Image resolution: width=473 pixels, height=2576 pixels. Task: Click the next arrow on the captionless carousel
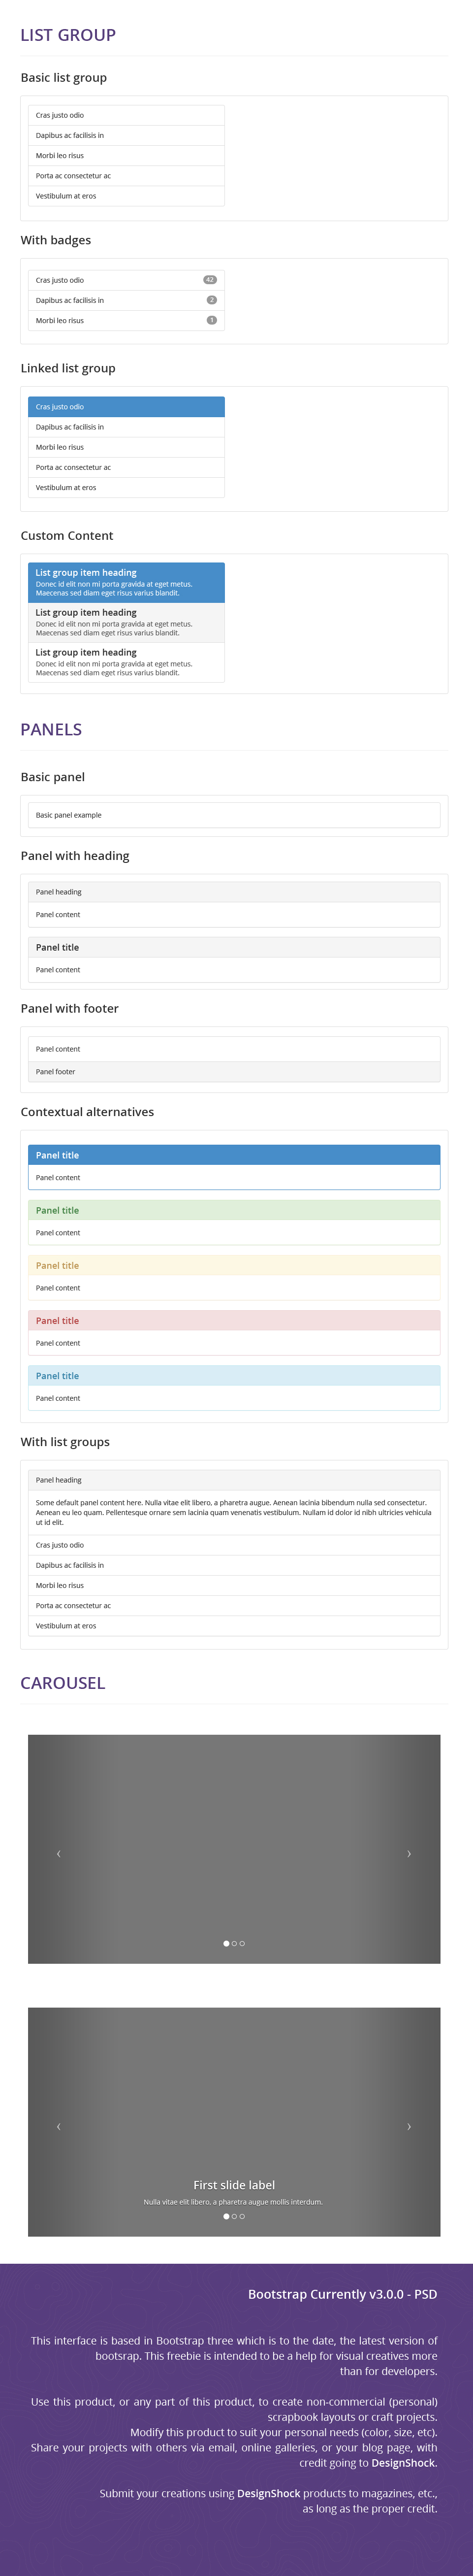409,1853
